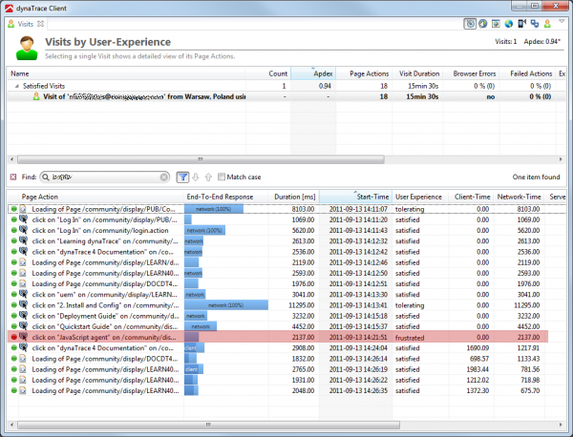Close the Find bar with red X

click(x=13, y=177)
